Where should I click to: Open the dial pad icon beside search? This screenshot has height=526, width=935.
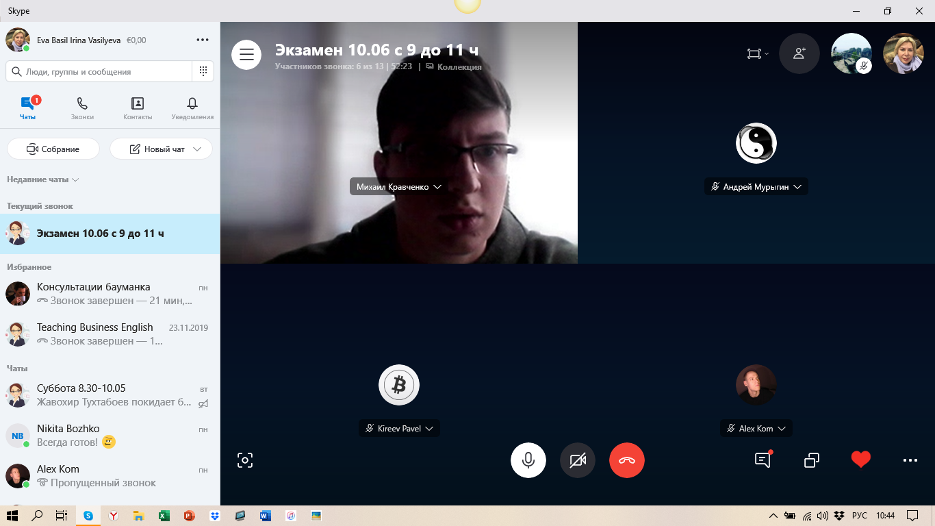click(x=203, y=71)
